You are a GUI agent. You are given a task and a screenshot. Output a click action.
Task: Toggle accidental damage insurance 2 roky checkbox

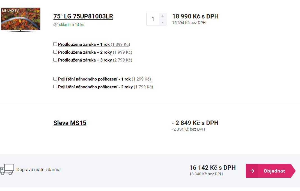(55, 87)
